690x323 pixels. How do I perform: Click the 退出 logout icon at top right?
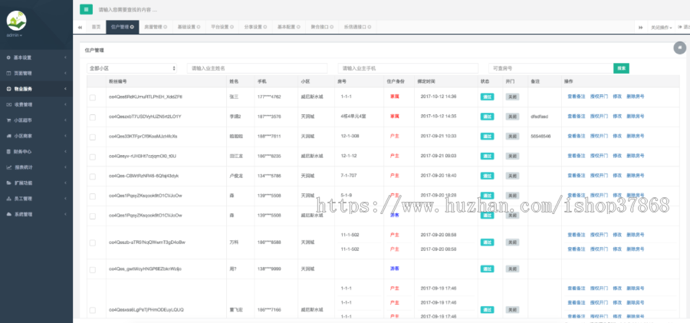(x=681, y=27)
